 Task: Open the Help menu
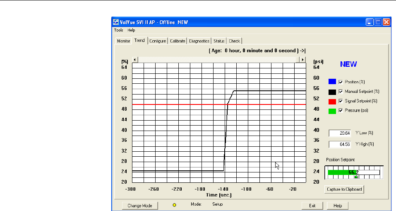click(x=131, y=30)
